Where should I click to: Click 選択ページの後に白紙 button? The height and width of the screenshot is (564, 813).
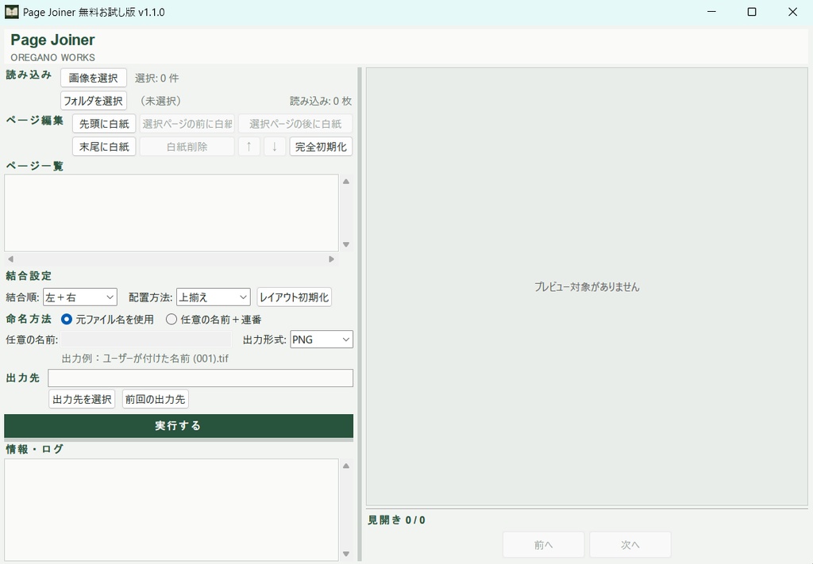click(x=295, y=124)
